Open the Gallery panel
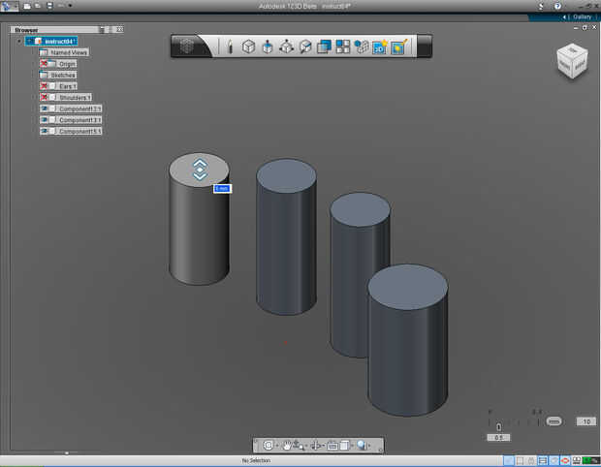601x467 pixels. 581,16
